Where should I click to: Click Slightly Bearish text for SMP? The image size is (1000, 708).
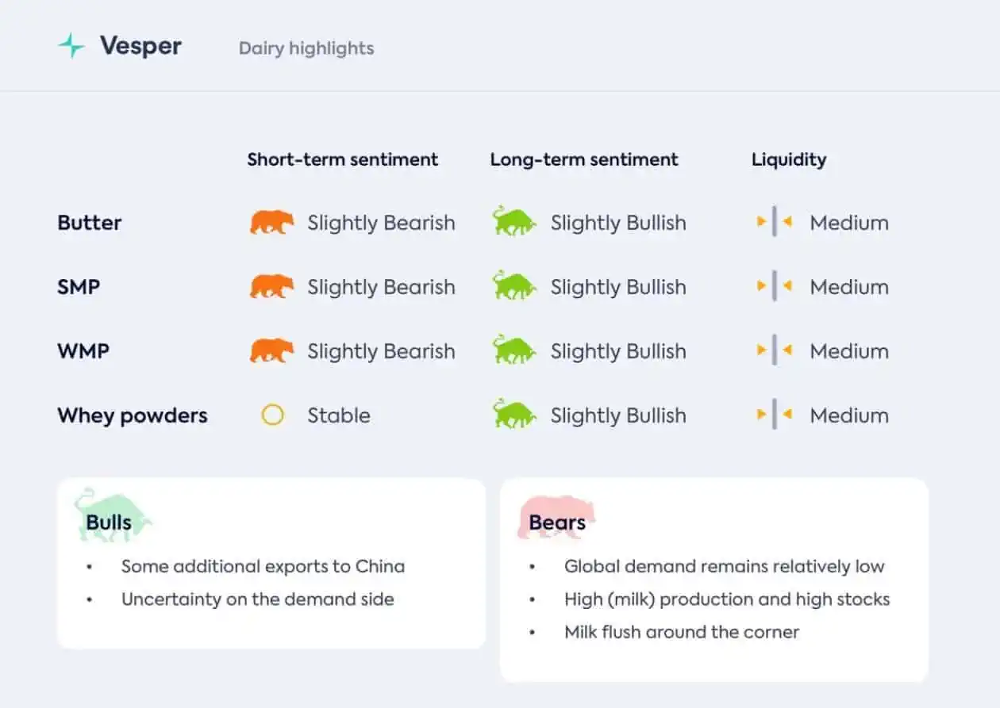point(382,287)
